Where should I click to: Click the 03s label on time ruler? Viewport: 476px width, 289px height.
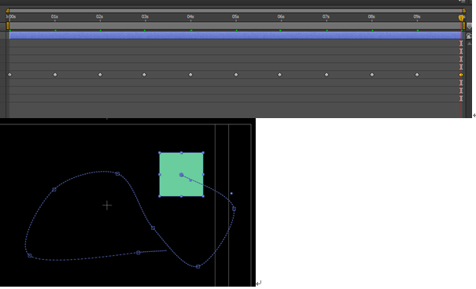(x=145, y=17)
